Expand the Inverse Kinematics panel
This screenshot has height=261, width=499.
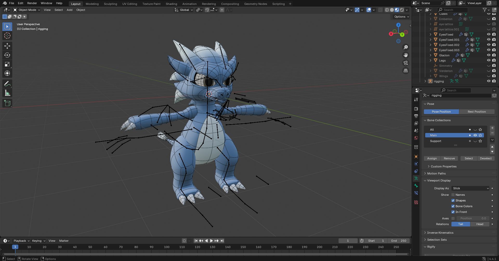[440, 233]
